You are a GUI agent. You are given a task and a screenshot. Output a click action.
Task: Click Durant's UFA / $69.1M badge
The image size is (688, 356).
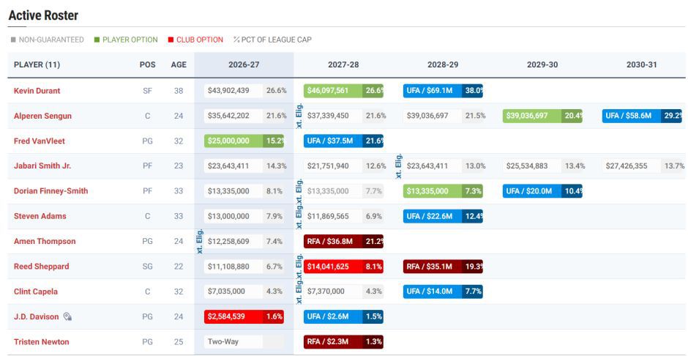click(x=443, y=91)
